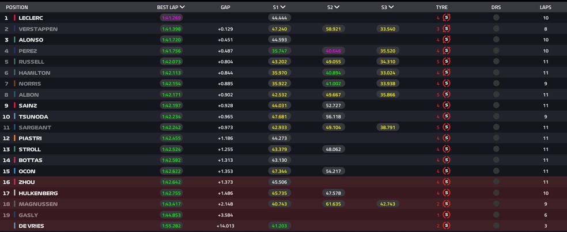
Task: Click Norris's orange team color bar
Action: tap(14, 83)
